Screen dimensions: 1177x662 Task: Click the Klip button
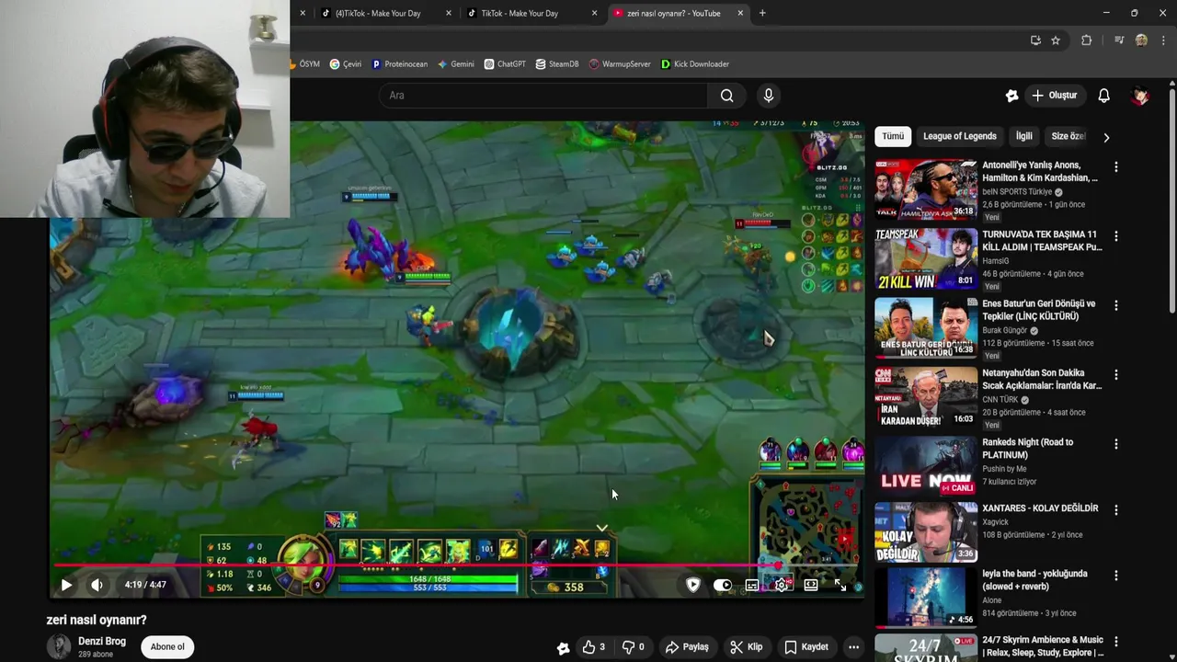[746, 647]
